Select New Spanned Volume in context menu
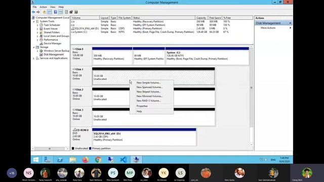This screenshot has height=182, width=324. pos(152,87)
